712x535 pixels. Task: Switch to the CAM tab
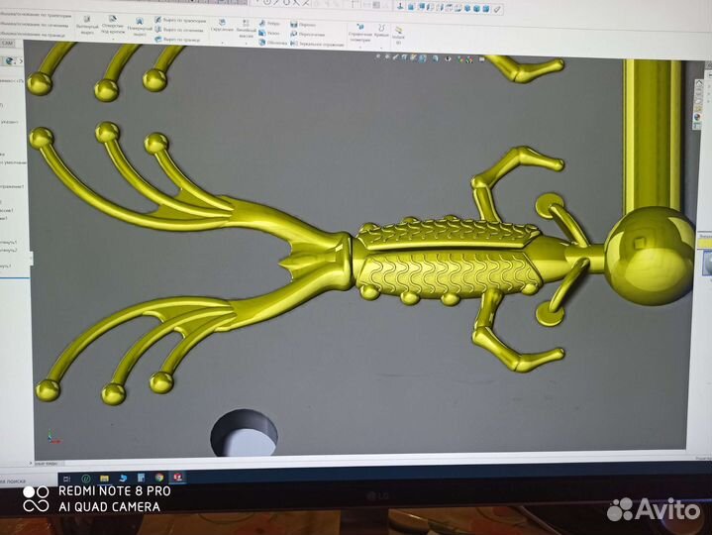(x=8, y=44)
